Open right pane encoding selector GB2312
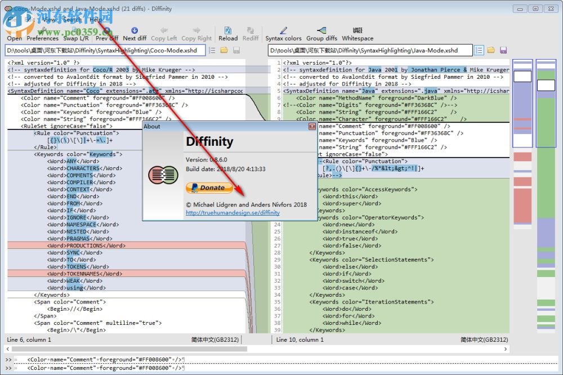Screen dimensions: 563x375 [x=484, y=340]
